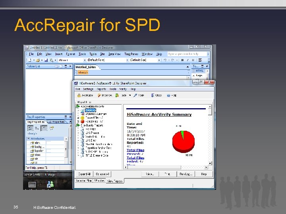Follow the Total Files Passed link
The height and width of the screenshot is (214, 286).
(135, 152)
